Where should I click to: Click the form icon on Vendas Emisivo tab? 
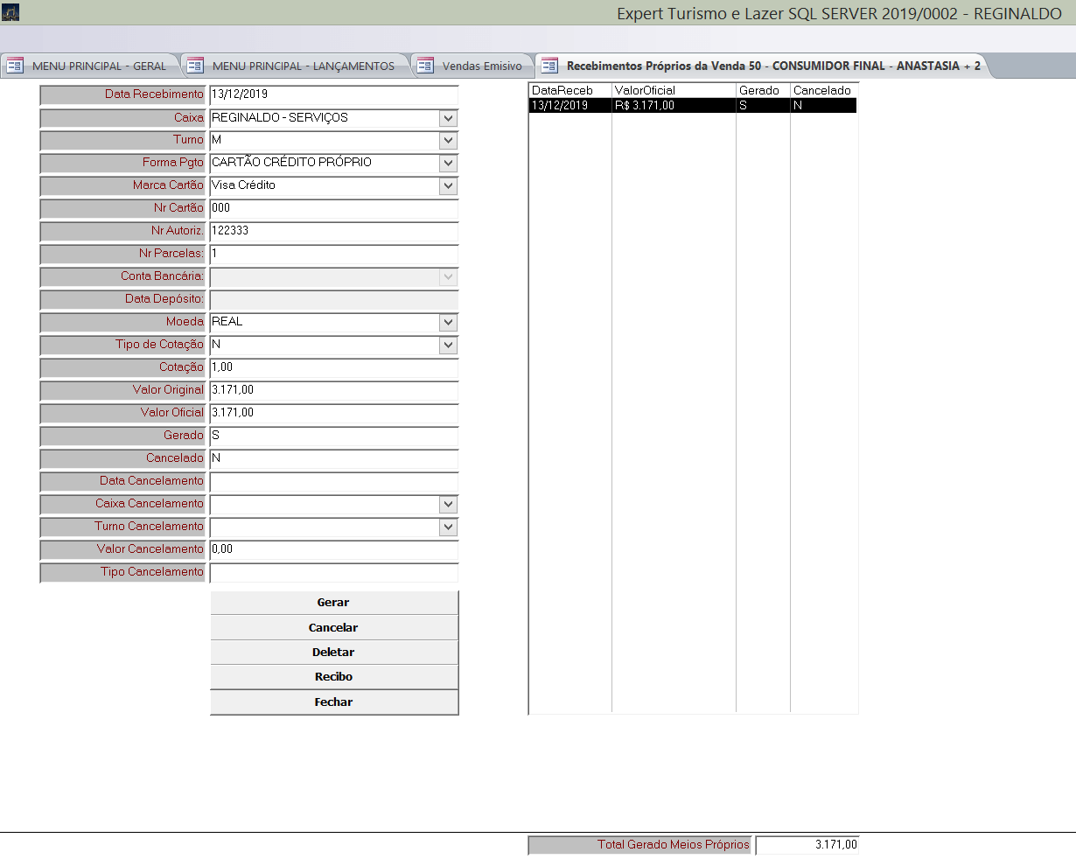tap(425, 66)
